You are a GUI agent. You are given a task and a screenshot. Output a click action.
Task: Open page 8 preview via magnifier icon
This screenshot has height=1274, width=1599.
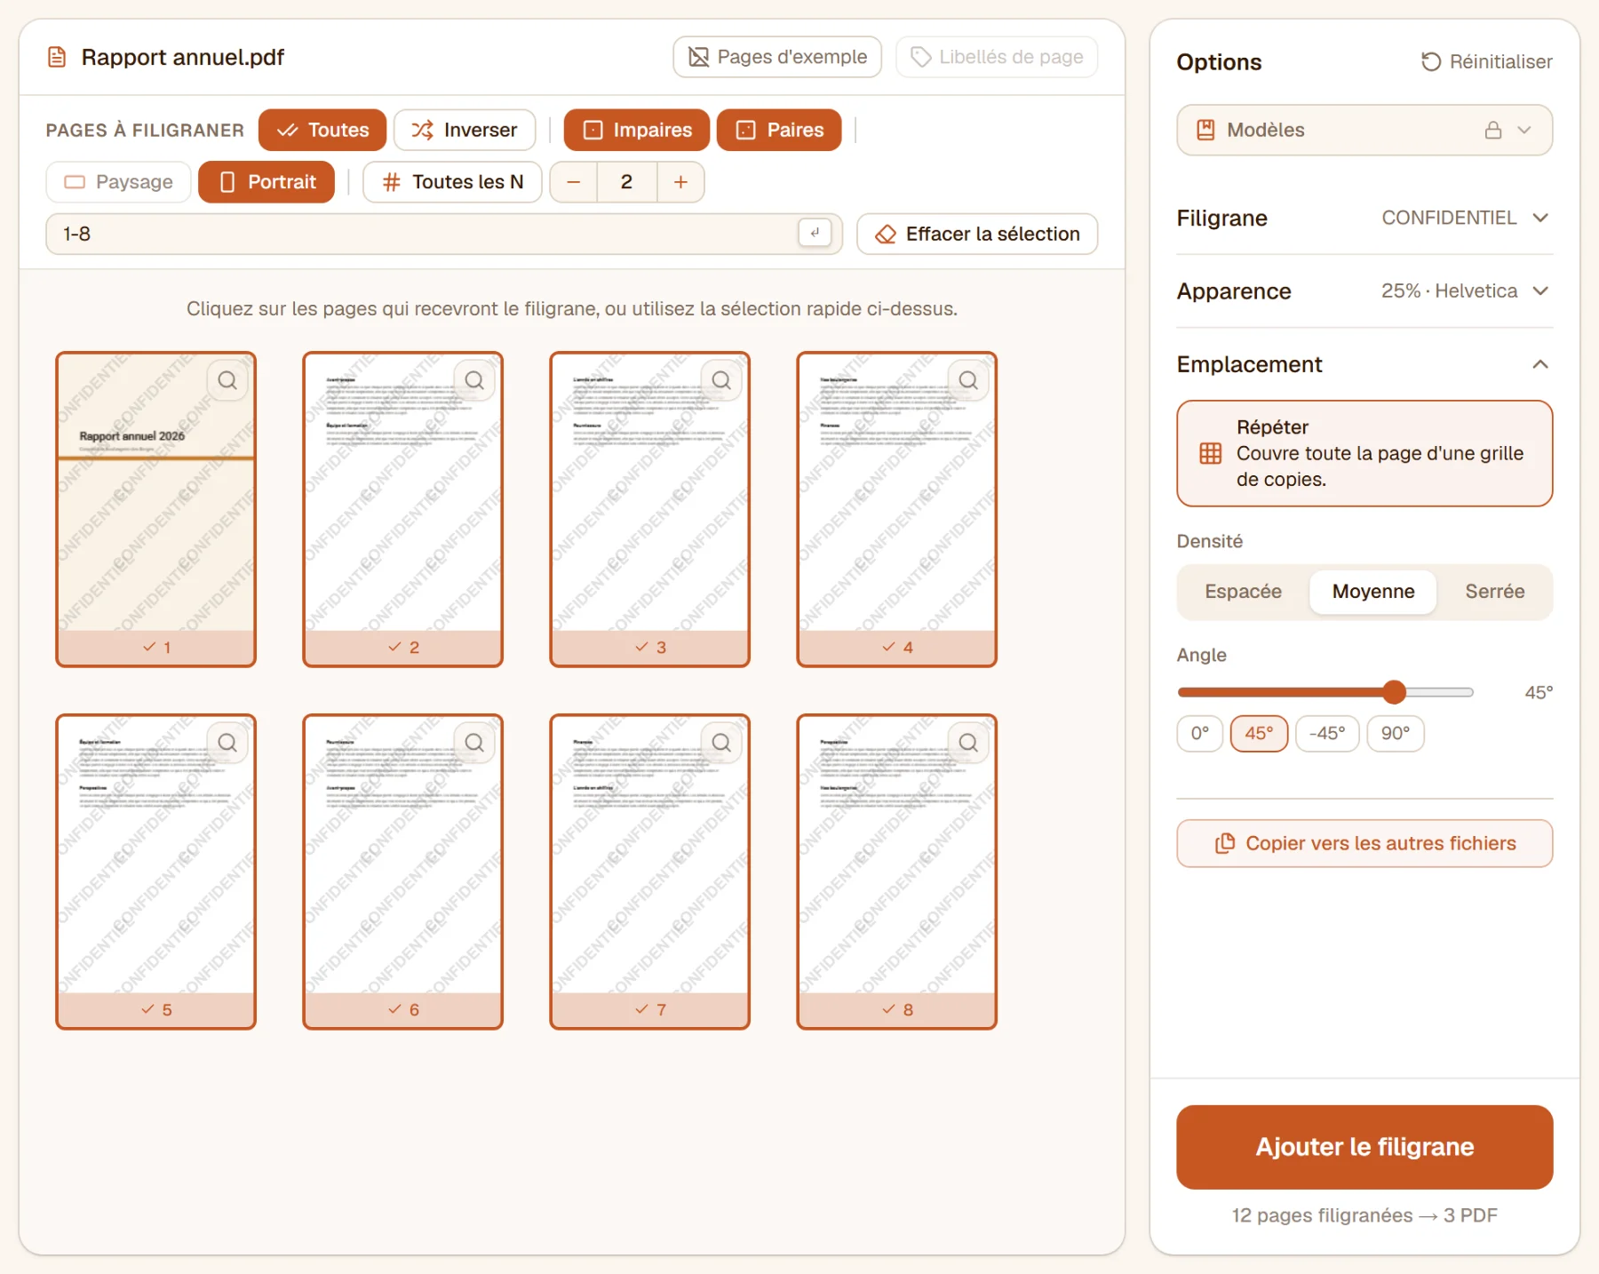pos(968,743)
